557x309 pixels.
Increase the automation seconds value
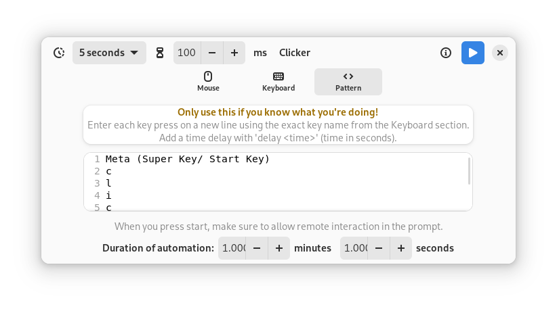(x=401, y=248)
